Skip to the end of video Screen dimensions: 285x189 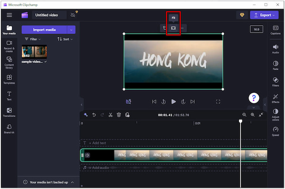192,102
